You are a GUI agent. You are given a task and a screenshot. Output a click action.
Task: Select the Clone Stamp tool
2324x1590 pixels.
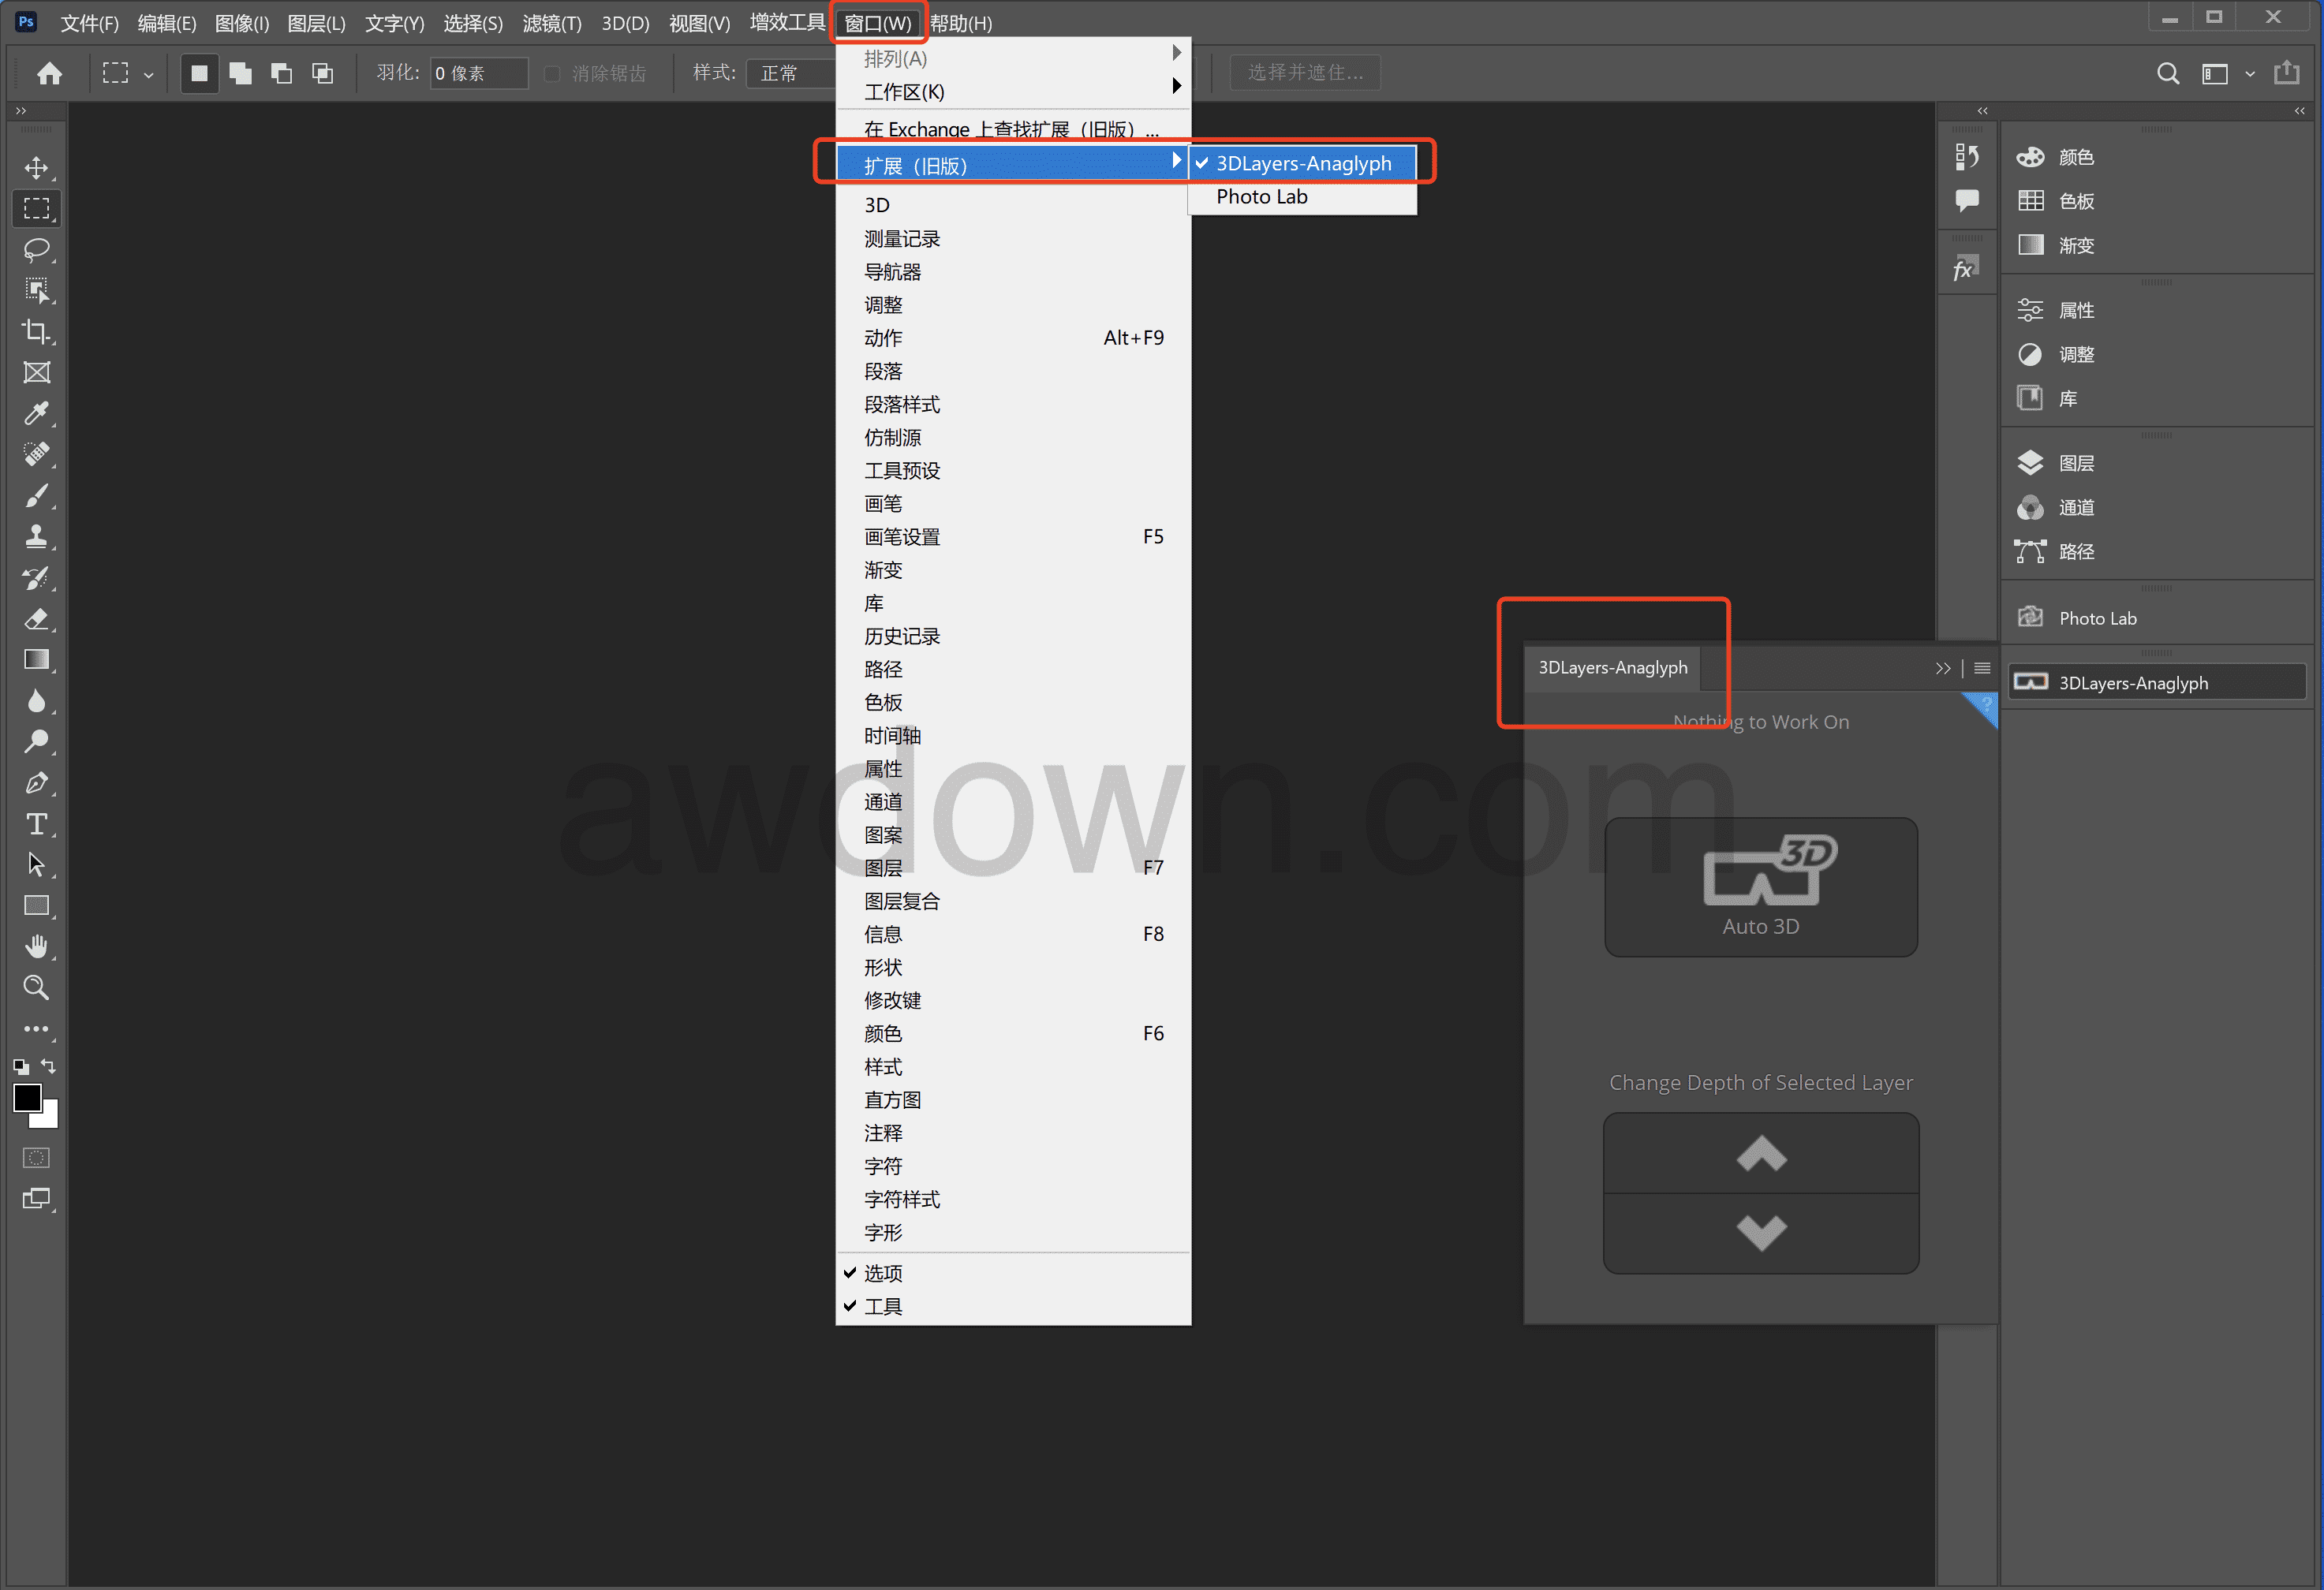point(37,536)
